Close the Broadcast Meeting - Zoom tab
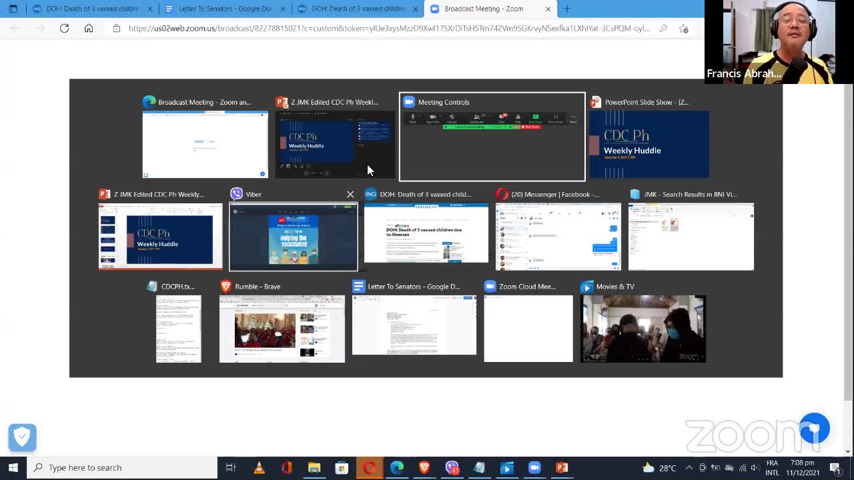The image size is (854, 480). tap(548, 9)
